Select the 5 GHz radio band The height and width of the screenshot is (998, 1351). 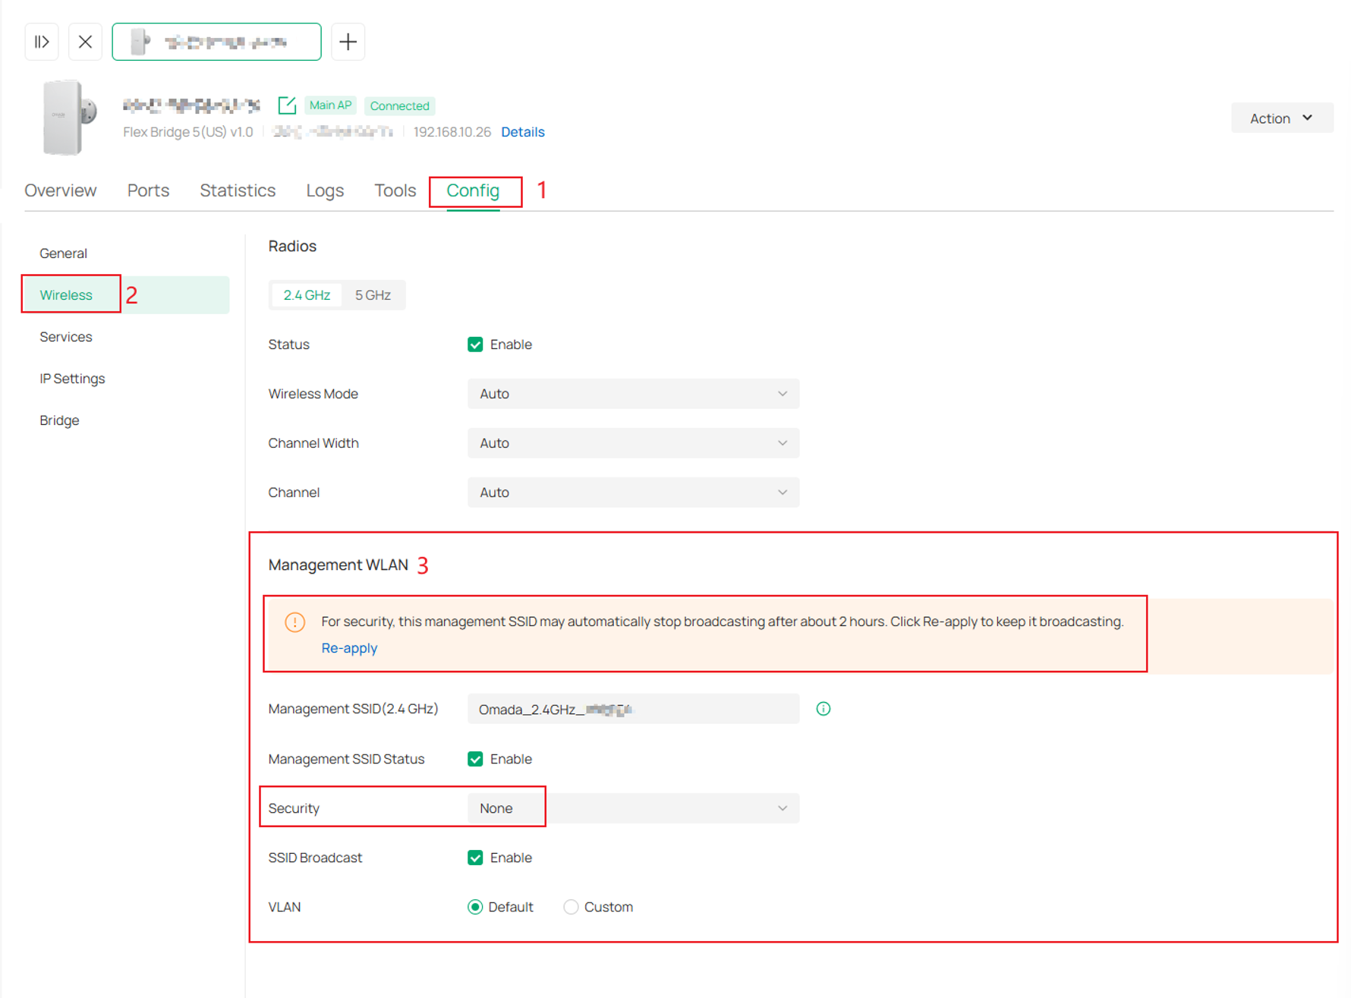point(373,295)
